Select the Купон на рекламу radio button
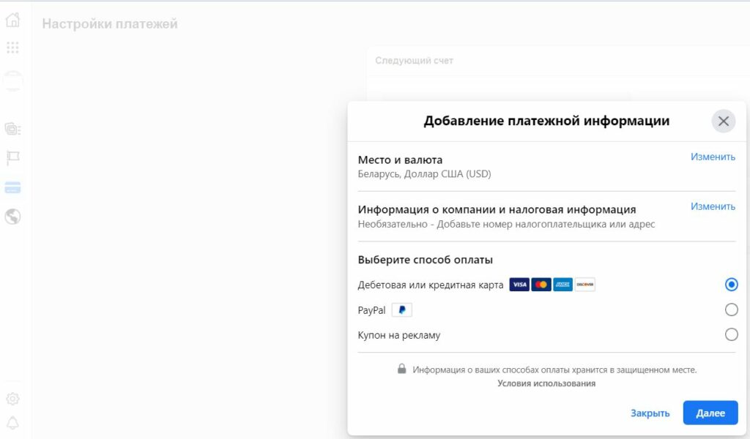750x439 pixels. coord(731,334)
